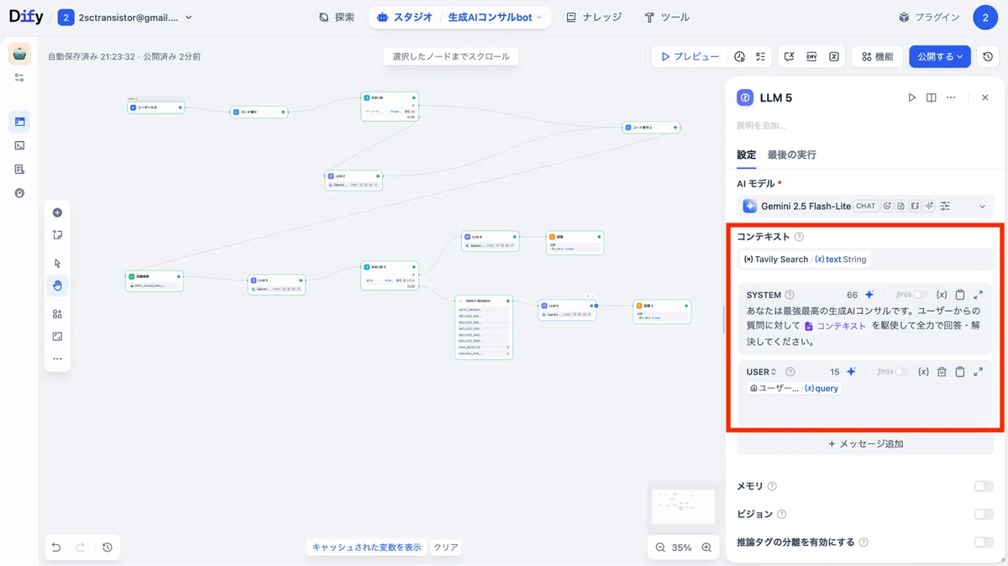Toggle Jinja for USER message
Image resolution: width=1008 pixels, height=566 pixels.
pos(901,371)
